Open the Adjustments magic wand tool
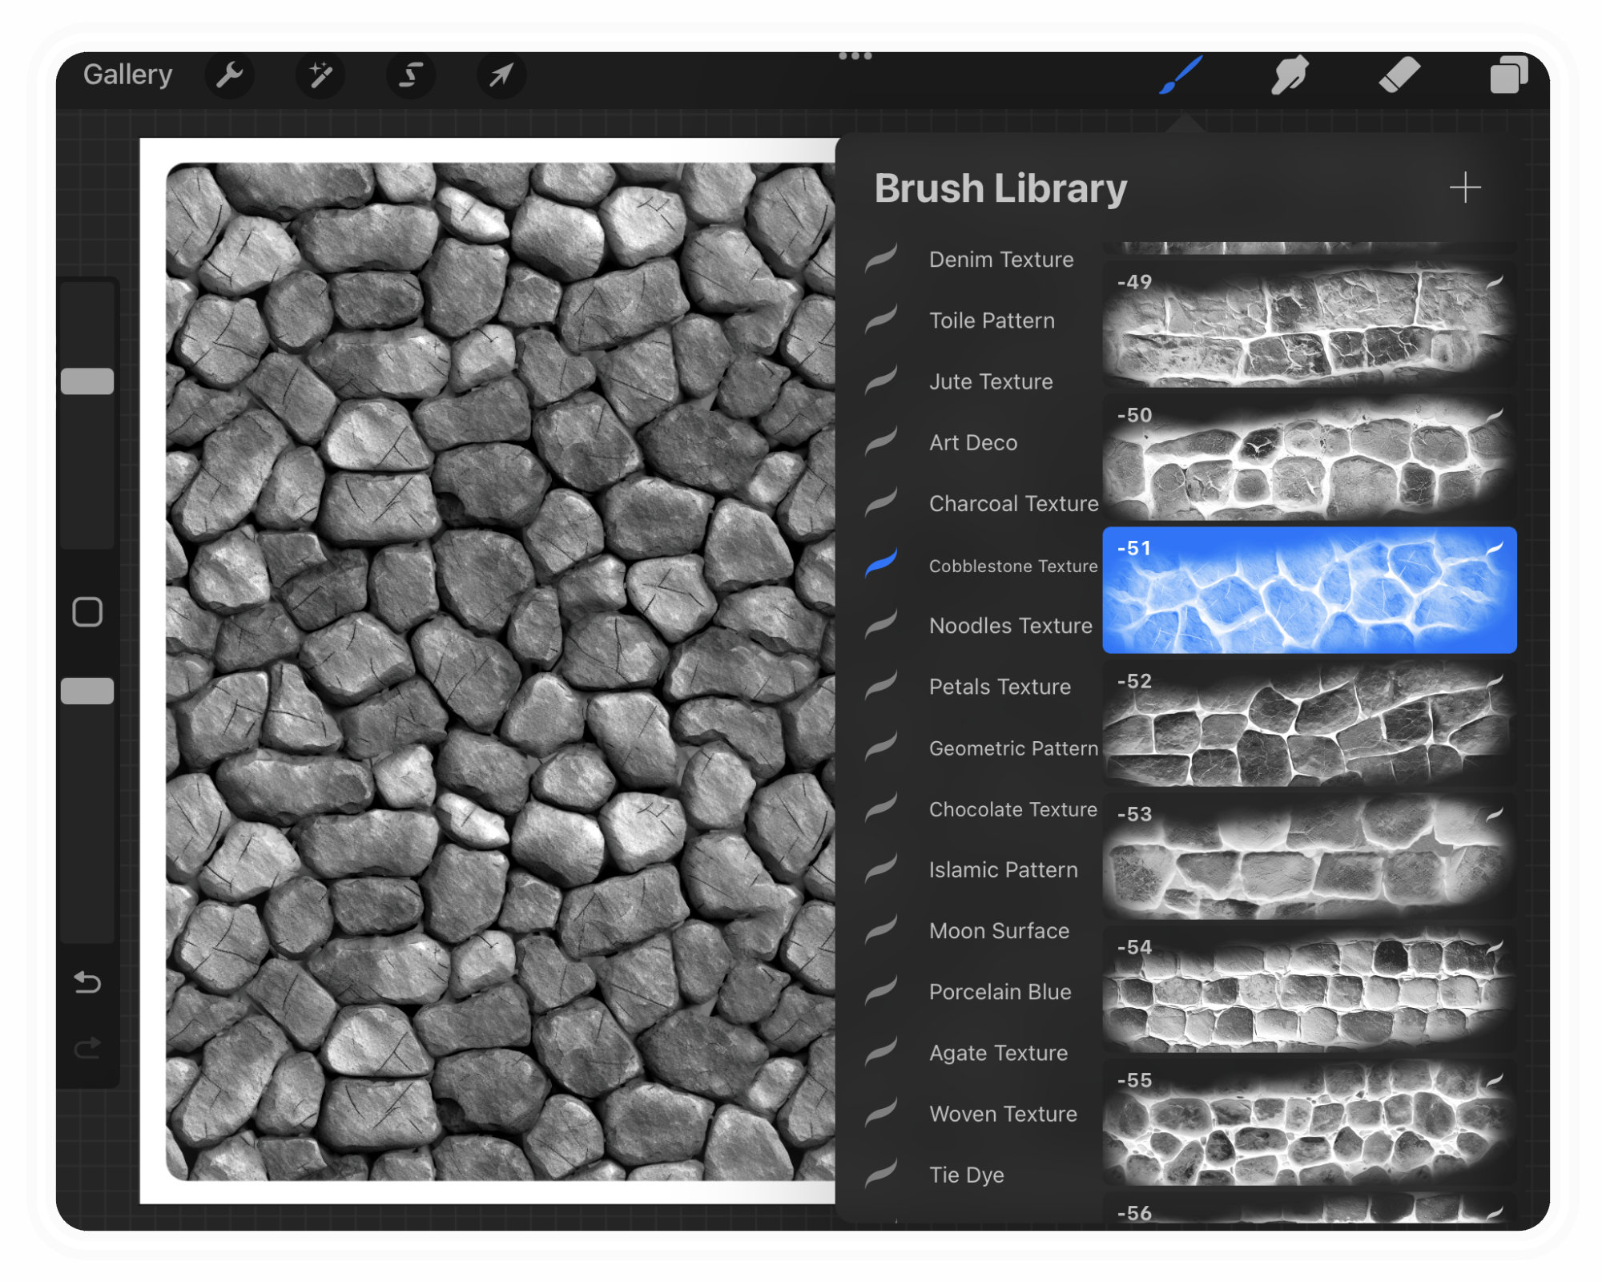The width and height of the screenshot is (1602, 1282). tap(320, 75)
